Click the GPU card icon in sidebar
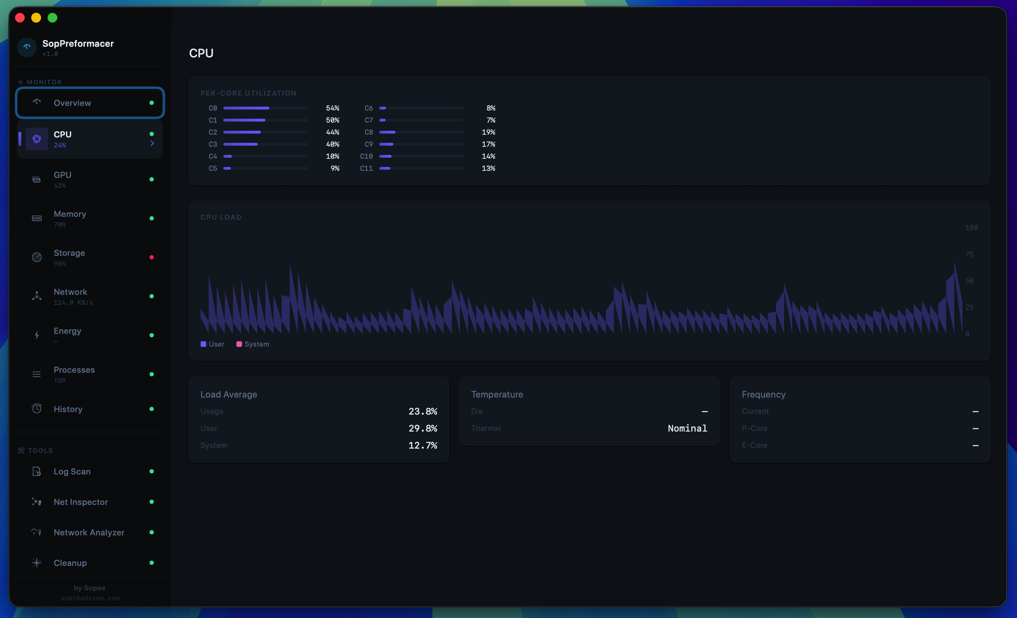The image size is (1017, 618). (x=36, y=180)
